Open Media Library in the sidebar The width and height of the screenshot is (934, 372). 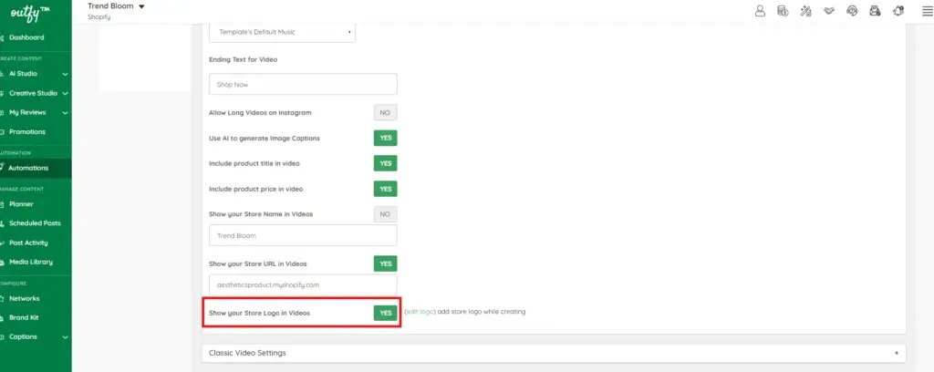(x=30, y=262)
